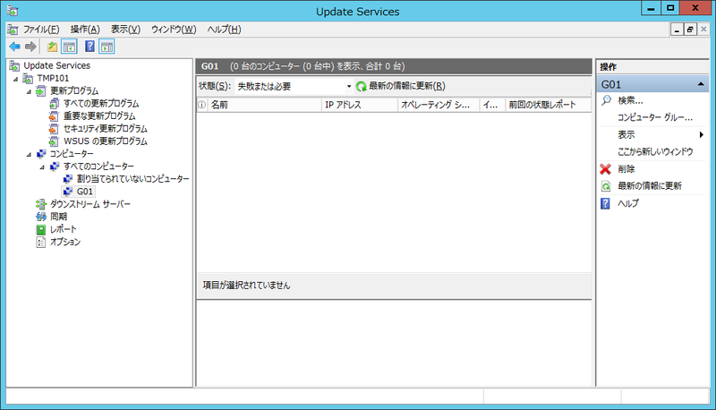Open the 操作(A) menu

[85, 30]
